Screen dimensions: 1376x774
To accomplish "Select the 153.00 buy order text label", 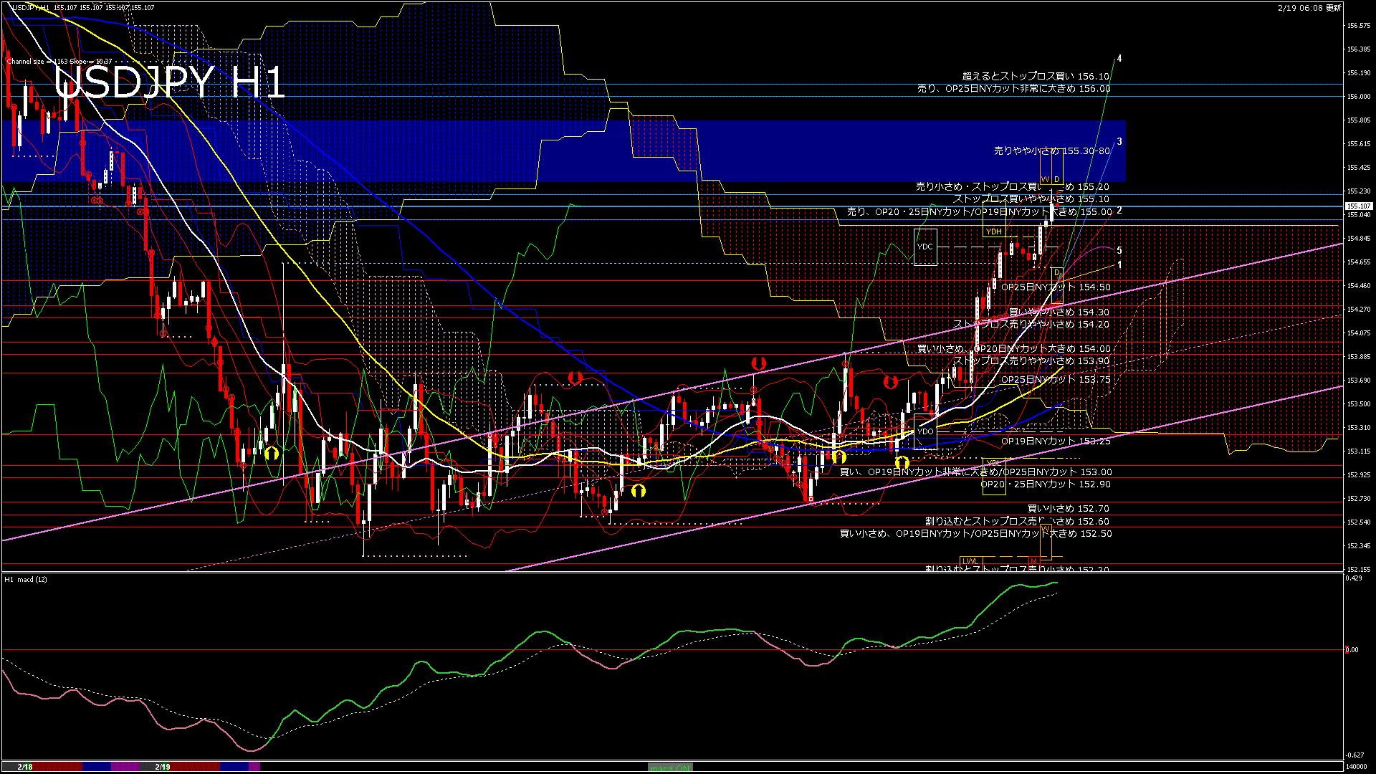I will point(975,472).
